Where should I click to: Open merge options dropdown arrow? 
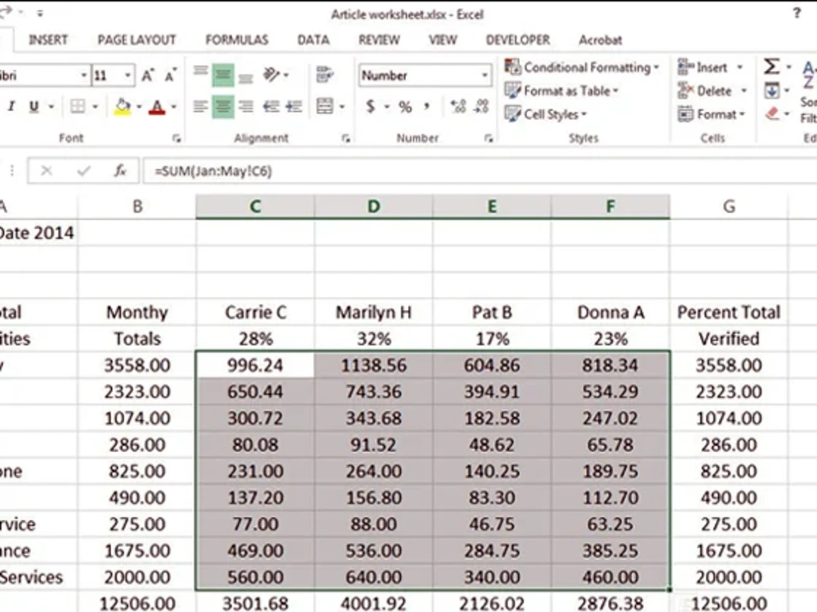point(342,107)
